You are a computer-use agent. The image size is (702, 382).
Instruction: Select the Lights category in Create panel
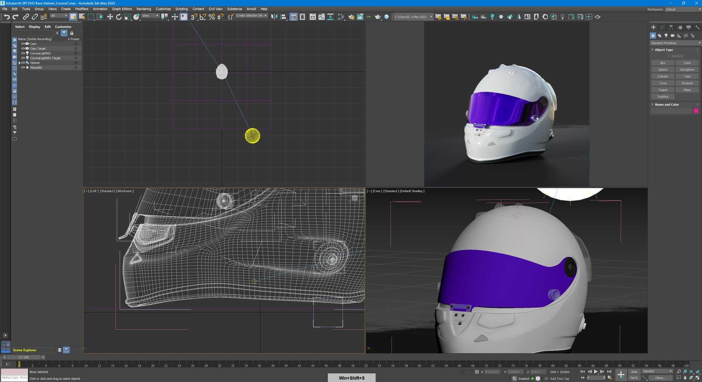click(x=666, y=36)
